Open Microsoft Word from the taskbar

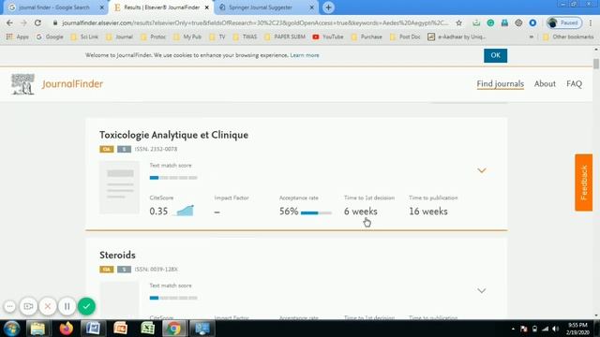pyautogui.click(x=93, y=329)
